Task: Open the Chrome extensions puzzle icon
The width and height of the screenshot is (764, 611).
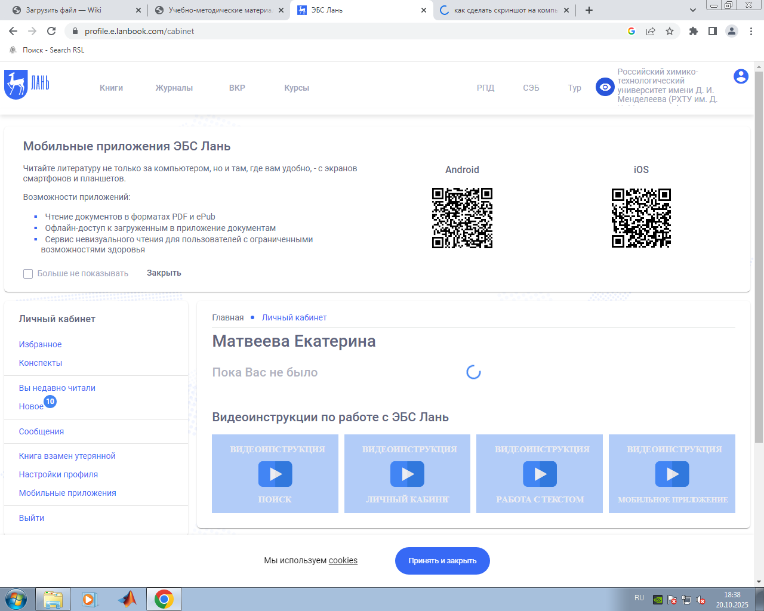Action: tap(693, 31)
